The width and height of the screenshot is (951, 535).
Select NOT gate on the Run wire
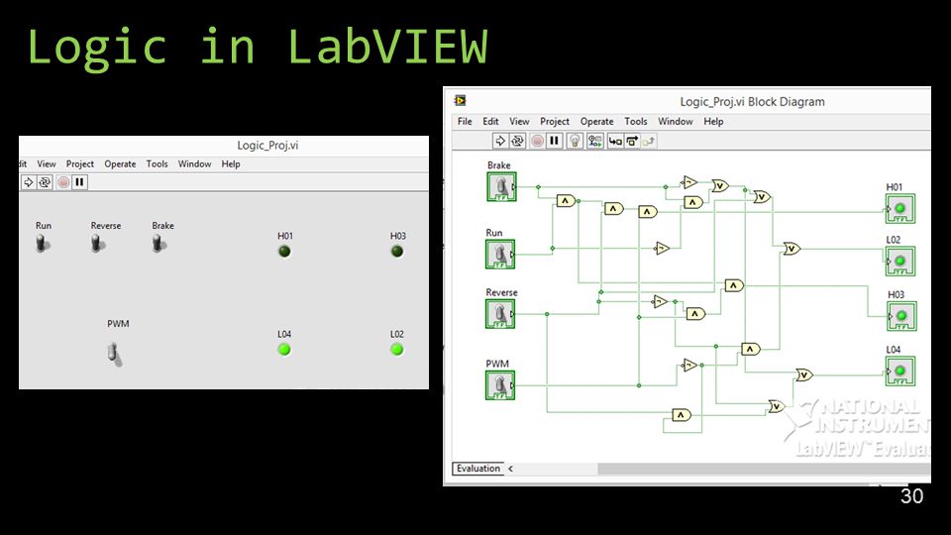(x=662, y=248)
